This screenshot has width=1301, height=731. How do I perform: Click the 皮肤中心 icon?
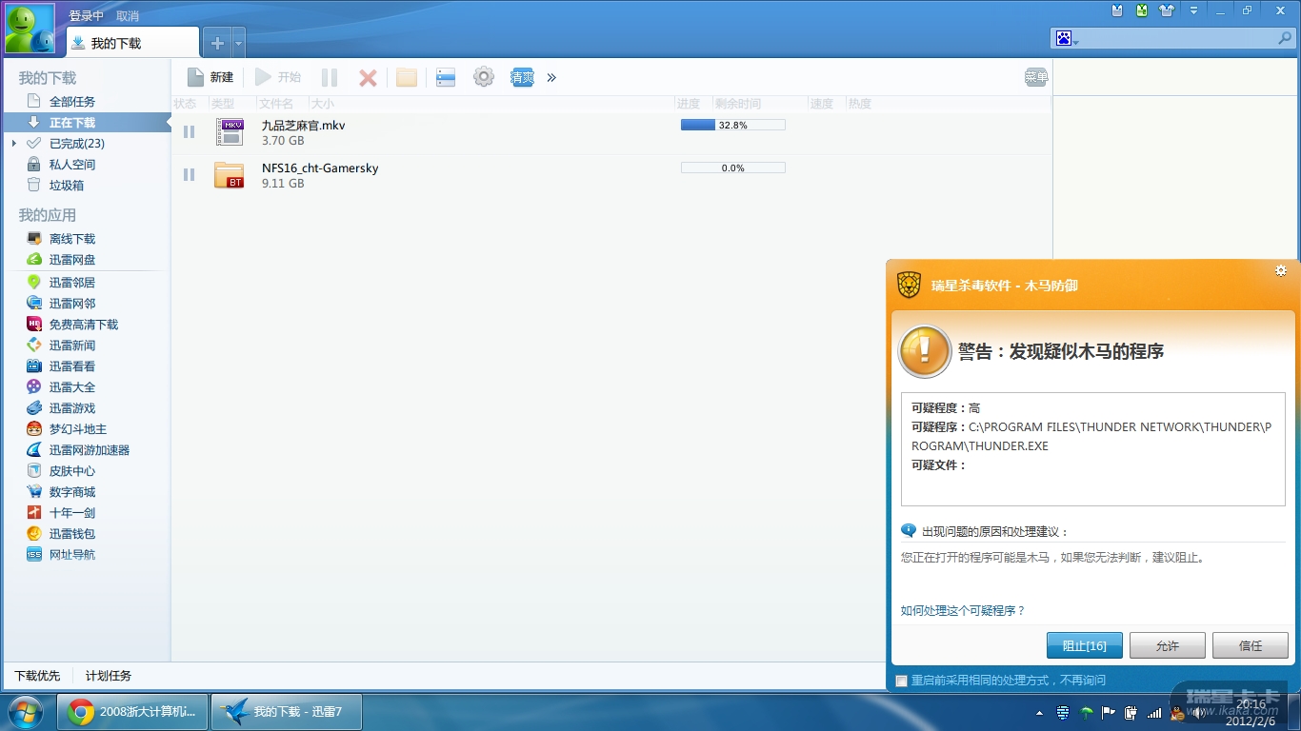(x=34, y=471)
